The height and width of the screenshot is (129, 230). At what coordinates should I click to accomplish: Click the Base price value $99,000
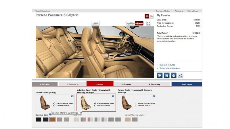pos(197,20)
